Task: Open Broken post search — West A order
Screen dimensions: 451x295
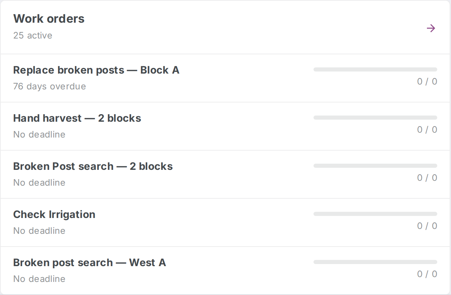Action: (x=225, y=270)
